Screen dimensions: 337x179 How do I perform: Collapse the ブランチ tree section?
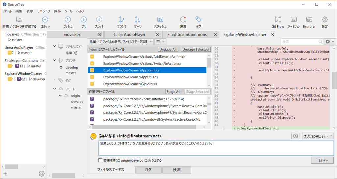(54, 60)
